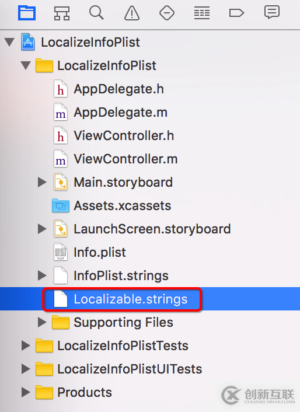
Task: Expand Main.storyboard disclosure triangle
Action: [42, 182]
